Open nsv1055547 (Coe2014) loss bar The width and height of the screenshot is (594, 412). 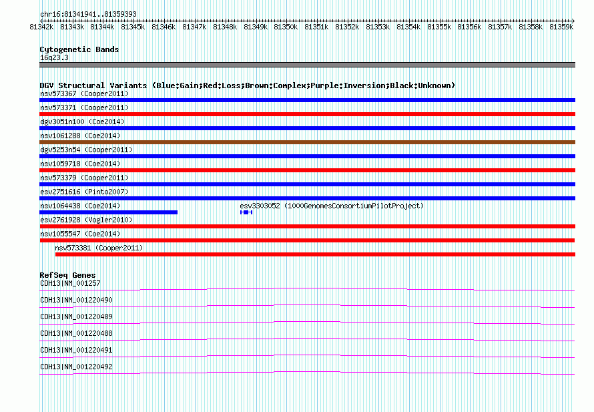(x=307, y=240)
